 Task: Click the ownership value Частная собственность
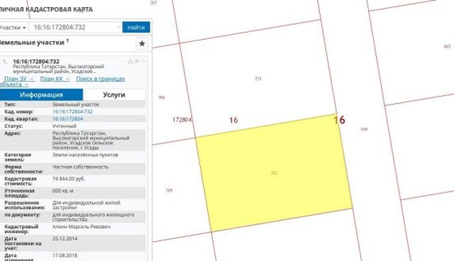tap(80, 167)
